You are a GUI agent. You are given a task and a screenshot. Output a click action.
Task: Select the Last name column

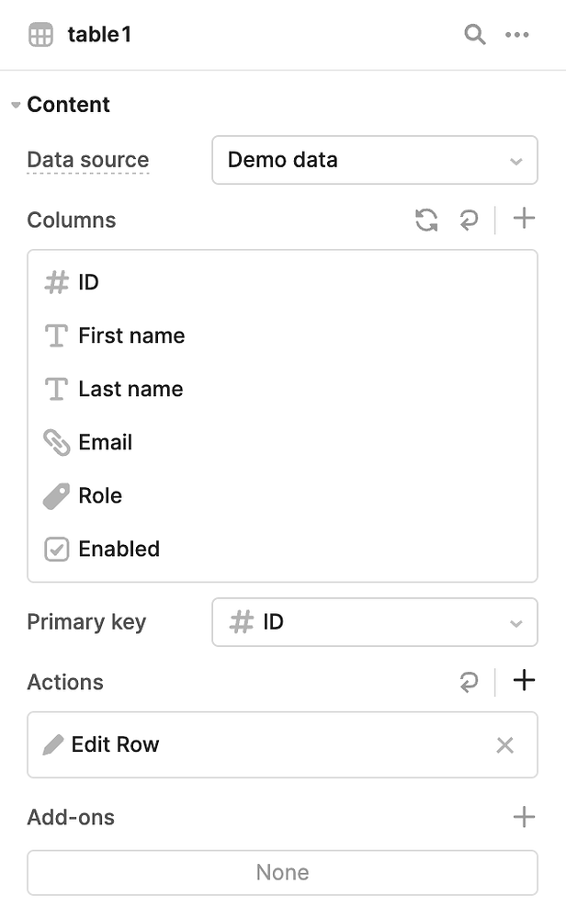pos(130,389)
